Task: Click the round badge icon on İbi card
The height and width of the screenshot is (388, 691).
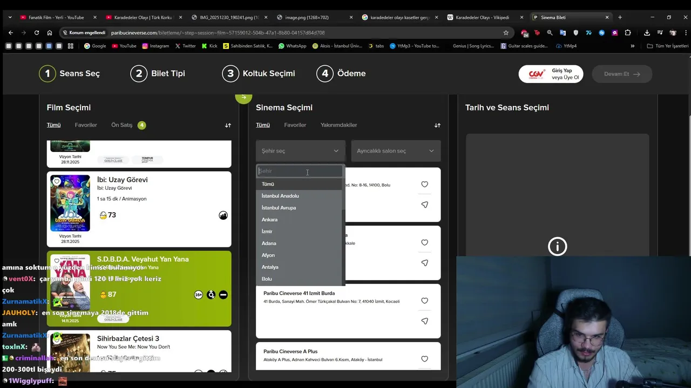Action: tap(223, 216)
